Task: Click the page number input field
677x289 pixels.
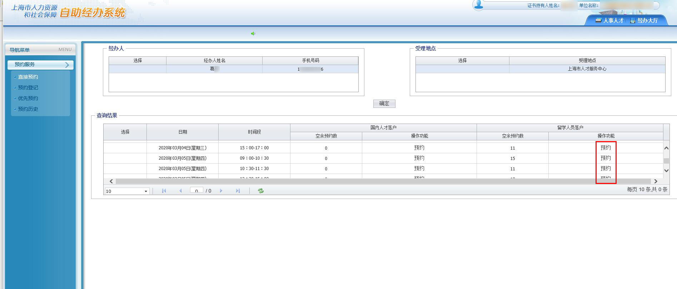Action: [x=196, y=190]
